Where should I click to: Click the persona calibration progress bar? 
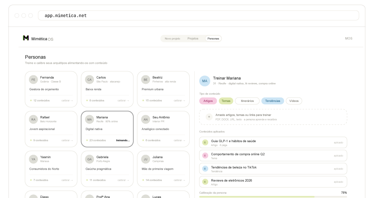click(x=273, y=197)
